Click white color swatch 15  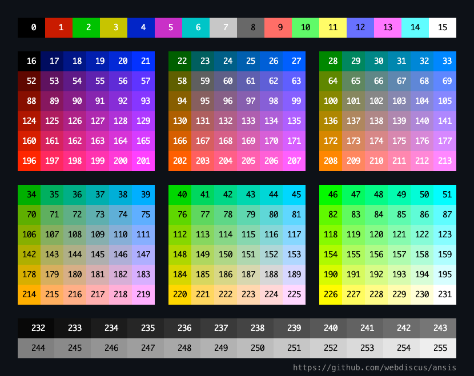(x=443, y=27)
